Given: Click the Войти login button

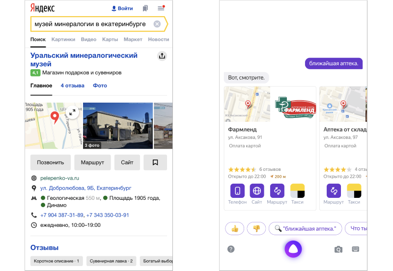Looking at the screenshot, I should [x=122, y=8].
